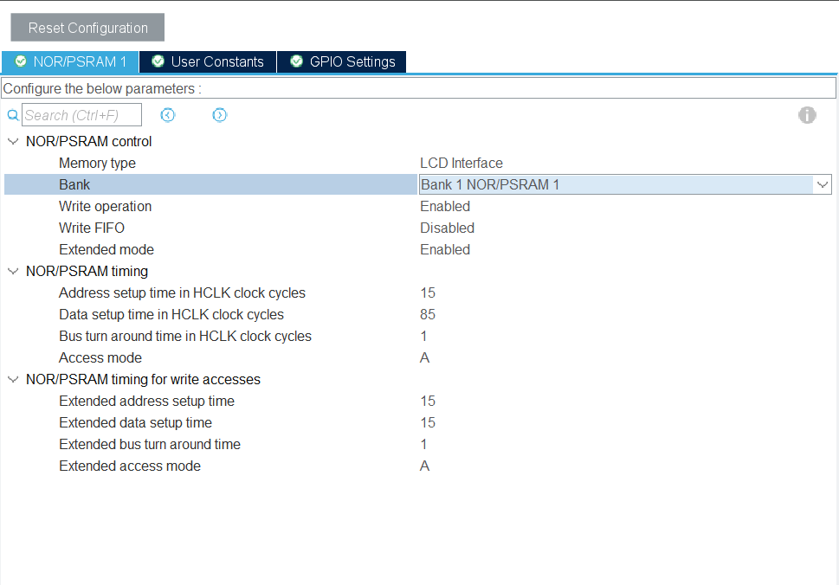Click Extended address setup time value 15
This screenshot has height=585, width=839.
coord(428,401)
